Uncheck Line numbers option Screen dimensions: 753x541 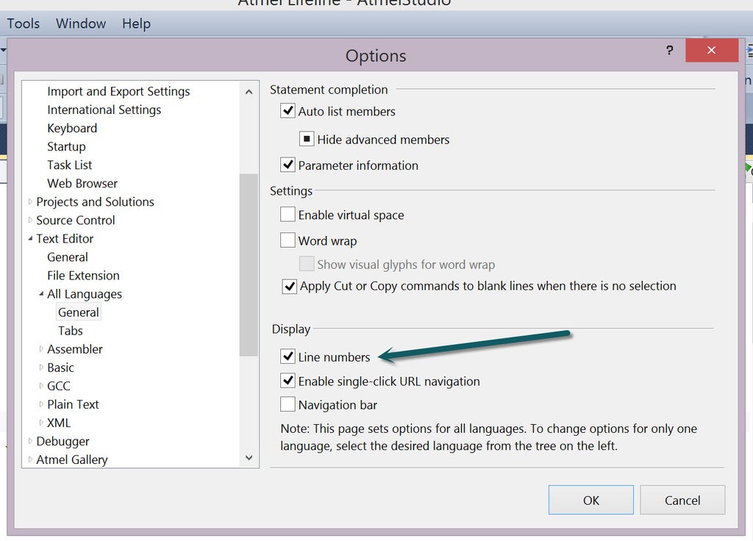pyautogui.click(x=288, y=357)
